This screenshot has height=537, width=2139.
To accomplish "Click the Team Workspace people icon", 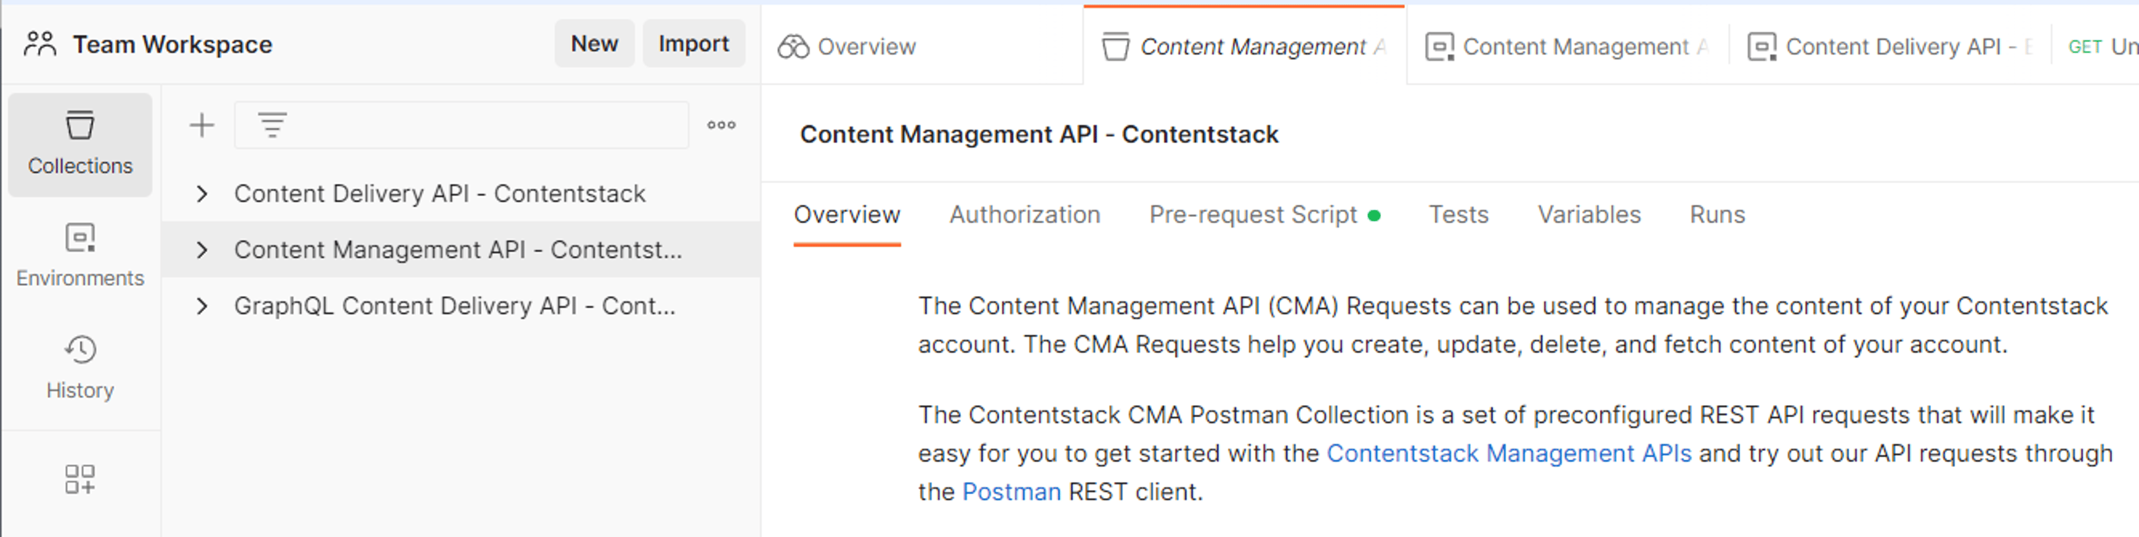I will (39, 44).
